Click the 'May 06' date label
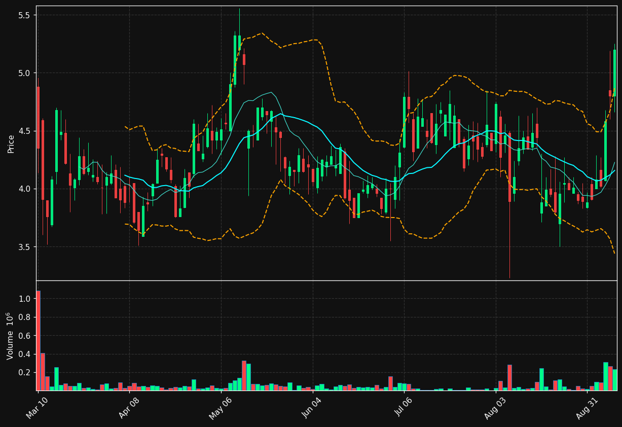This screenshot has height=427, width=622. (x=219, y=408)
